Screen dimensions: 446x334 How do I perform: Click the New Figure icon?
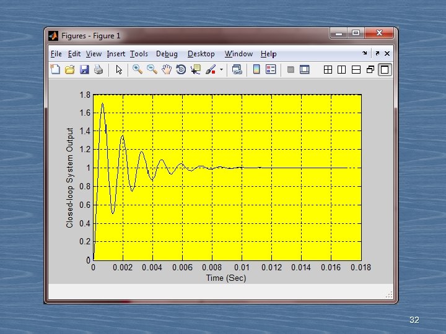coord(55,69)
